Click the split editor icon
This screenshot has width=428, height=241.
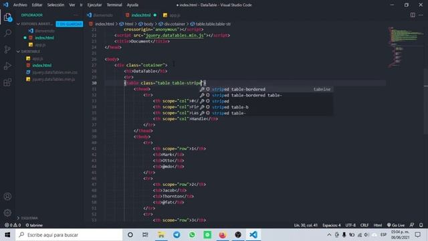pos(413,15)
